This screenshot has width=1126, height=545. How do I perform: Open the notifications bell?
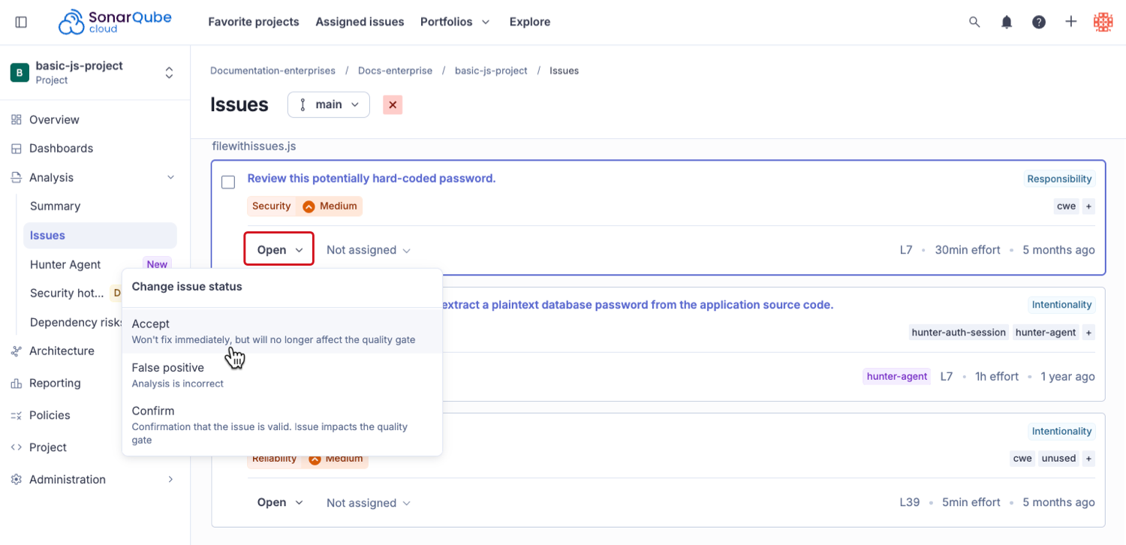[x=1007, y=23]
